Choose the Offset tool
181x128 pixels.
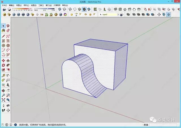point(8,70)
